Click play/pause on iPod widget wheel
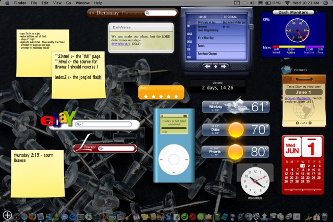 [x=174, y=172]
